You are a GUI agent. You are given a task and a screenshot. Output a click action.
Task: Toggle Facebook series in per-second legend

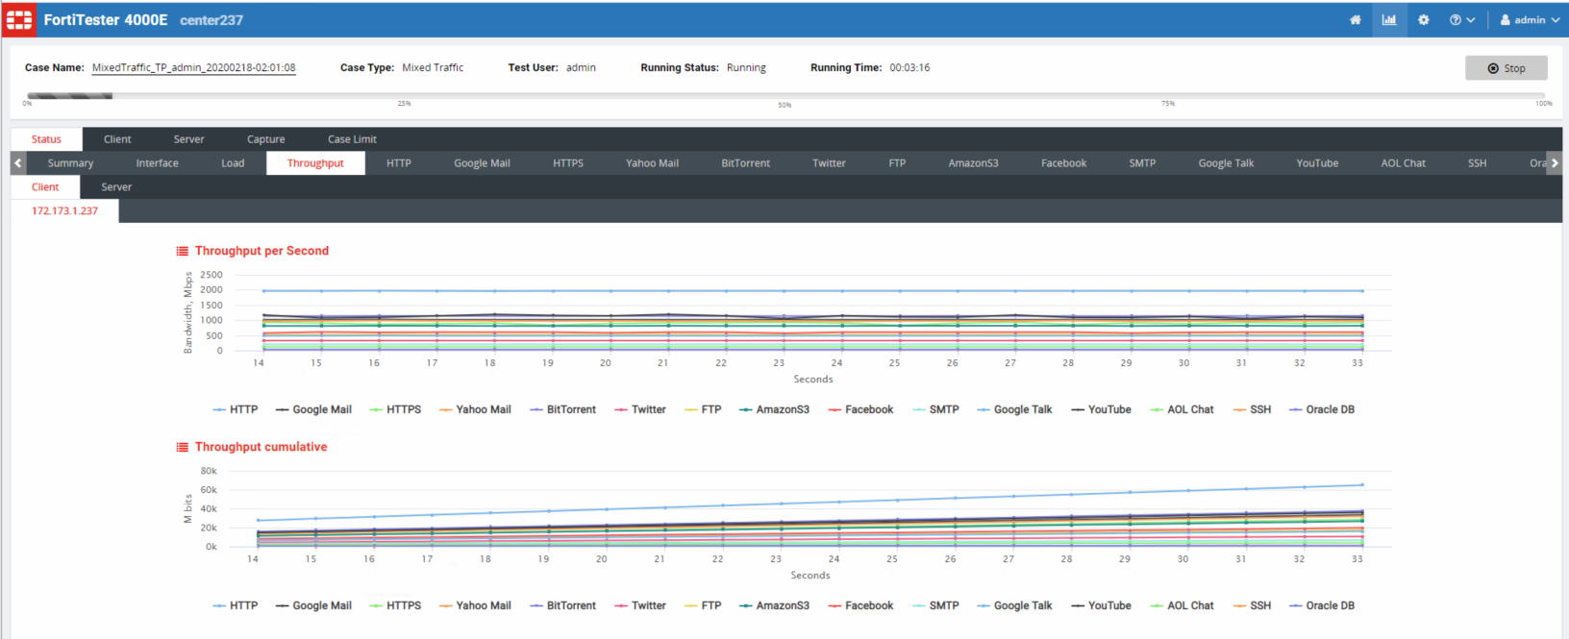point(860,409)
